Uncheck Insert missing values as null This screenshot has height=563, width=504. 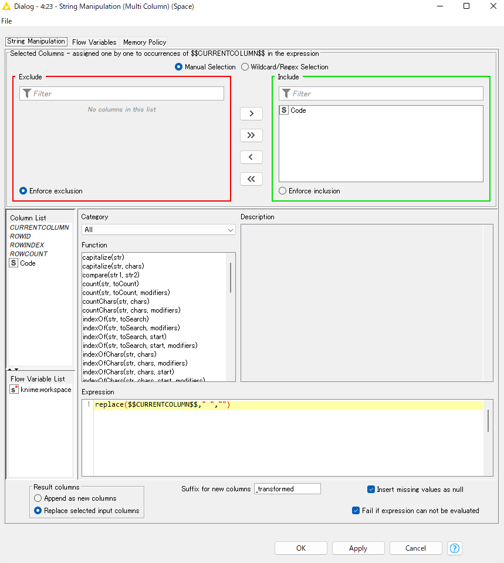click(x=371, y=488)
